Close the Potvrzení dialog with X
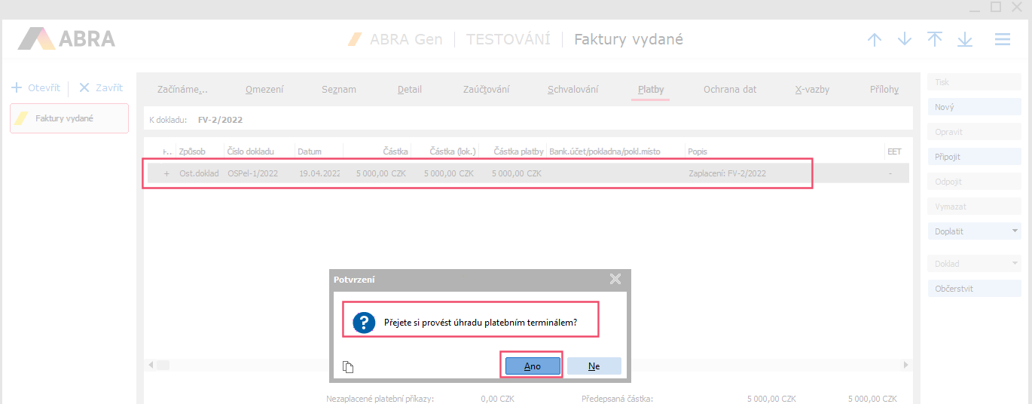This screenshot has width=1032, height=404. (615, 280)
